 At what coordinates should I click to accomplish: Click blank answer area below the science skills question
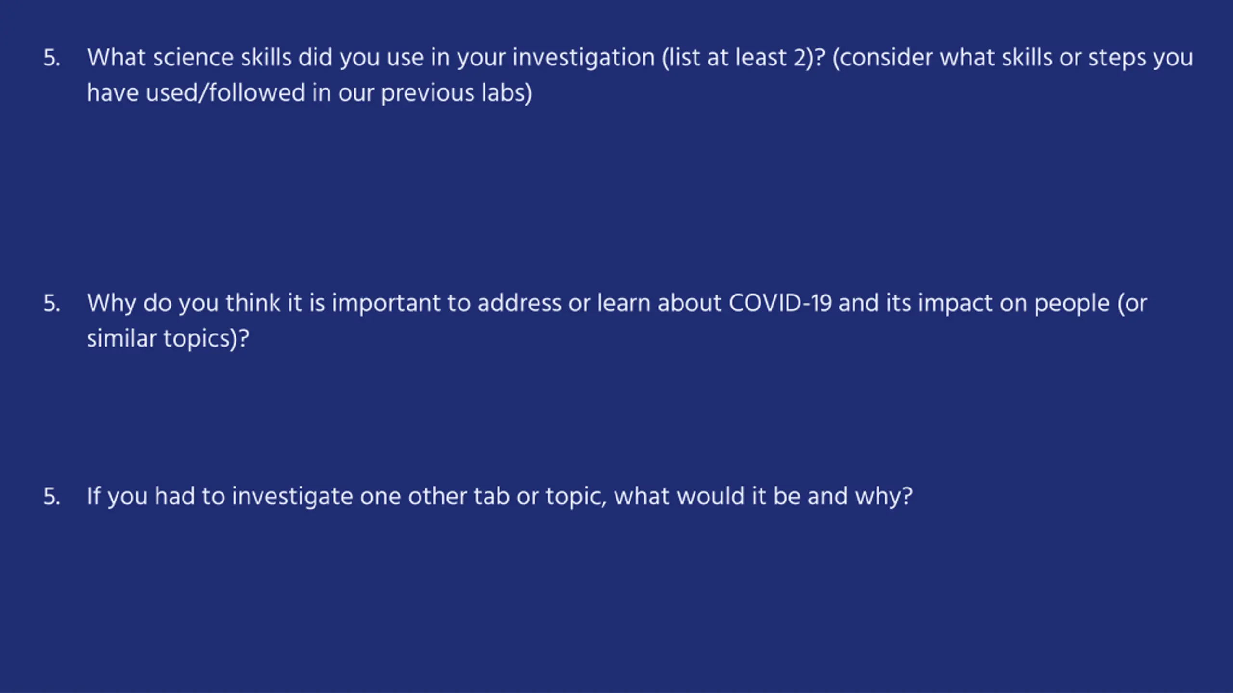tap(616, 192)
